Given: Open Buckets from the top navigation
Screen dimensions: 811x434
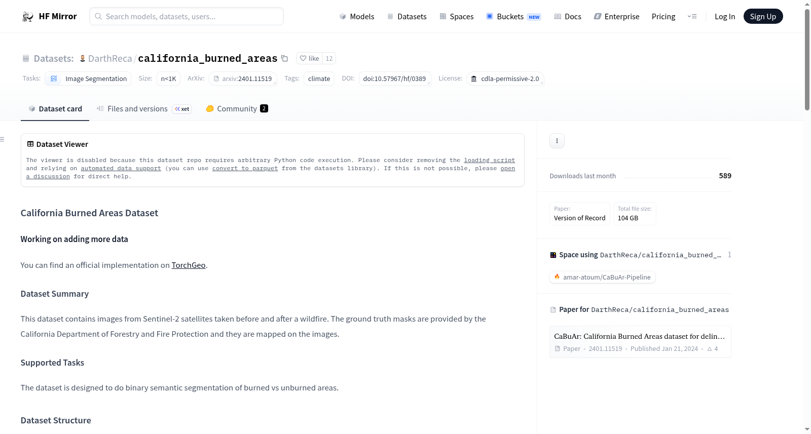Looking at the screenshot, I should pyautogui.click(x=513, y=17).
